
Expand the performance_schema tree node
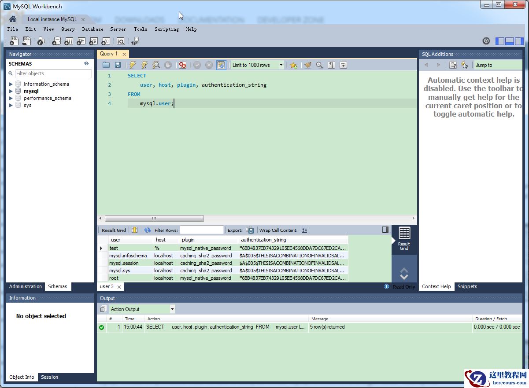click(11, 98)
